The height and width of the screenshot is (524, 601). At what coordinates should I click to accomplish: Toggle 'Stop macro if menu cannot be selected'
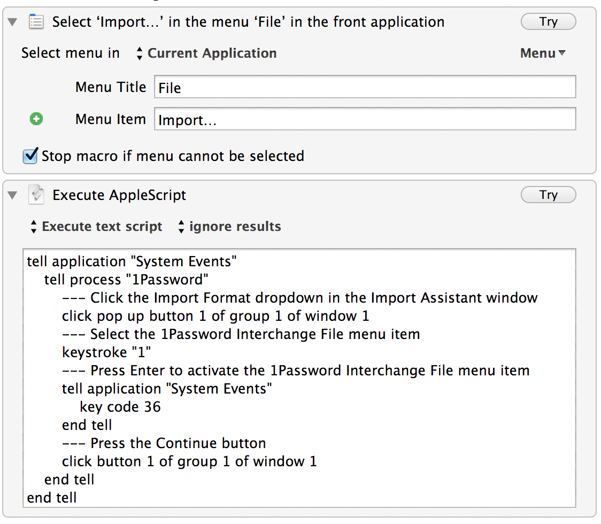coord(30,156)
